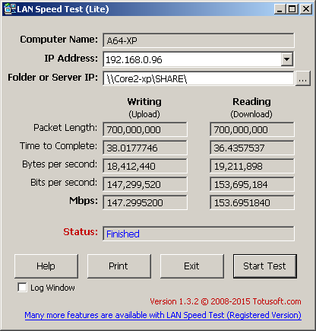The height and width of the screenshot is (331, 316).
Task: Click Writing Packet Length 700,000,000 field
Action: click(145, 129)
